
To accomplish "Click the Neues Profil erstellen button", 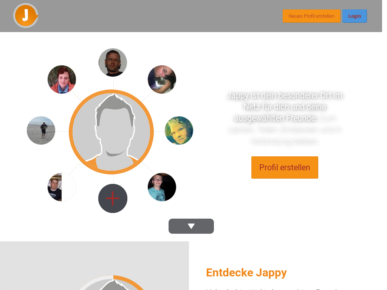I will pyautogui.click(x=311, y=16).
